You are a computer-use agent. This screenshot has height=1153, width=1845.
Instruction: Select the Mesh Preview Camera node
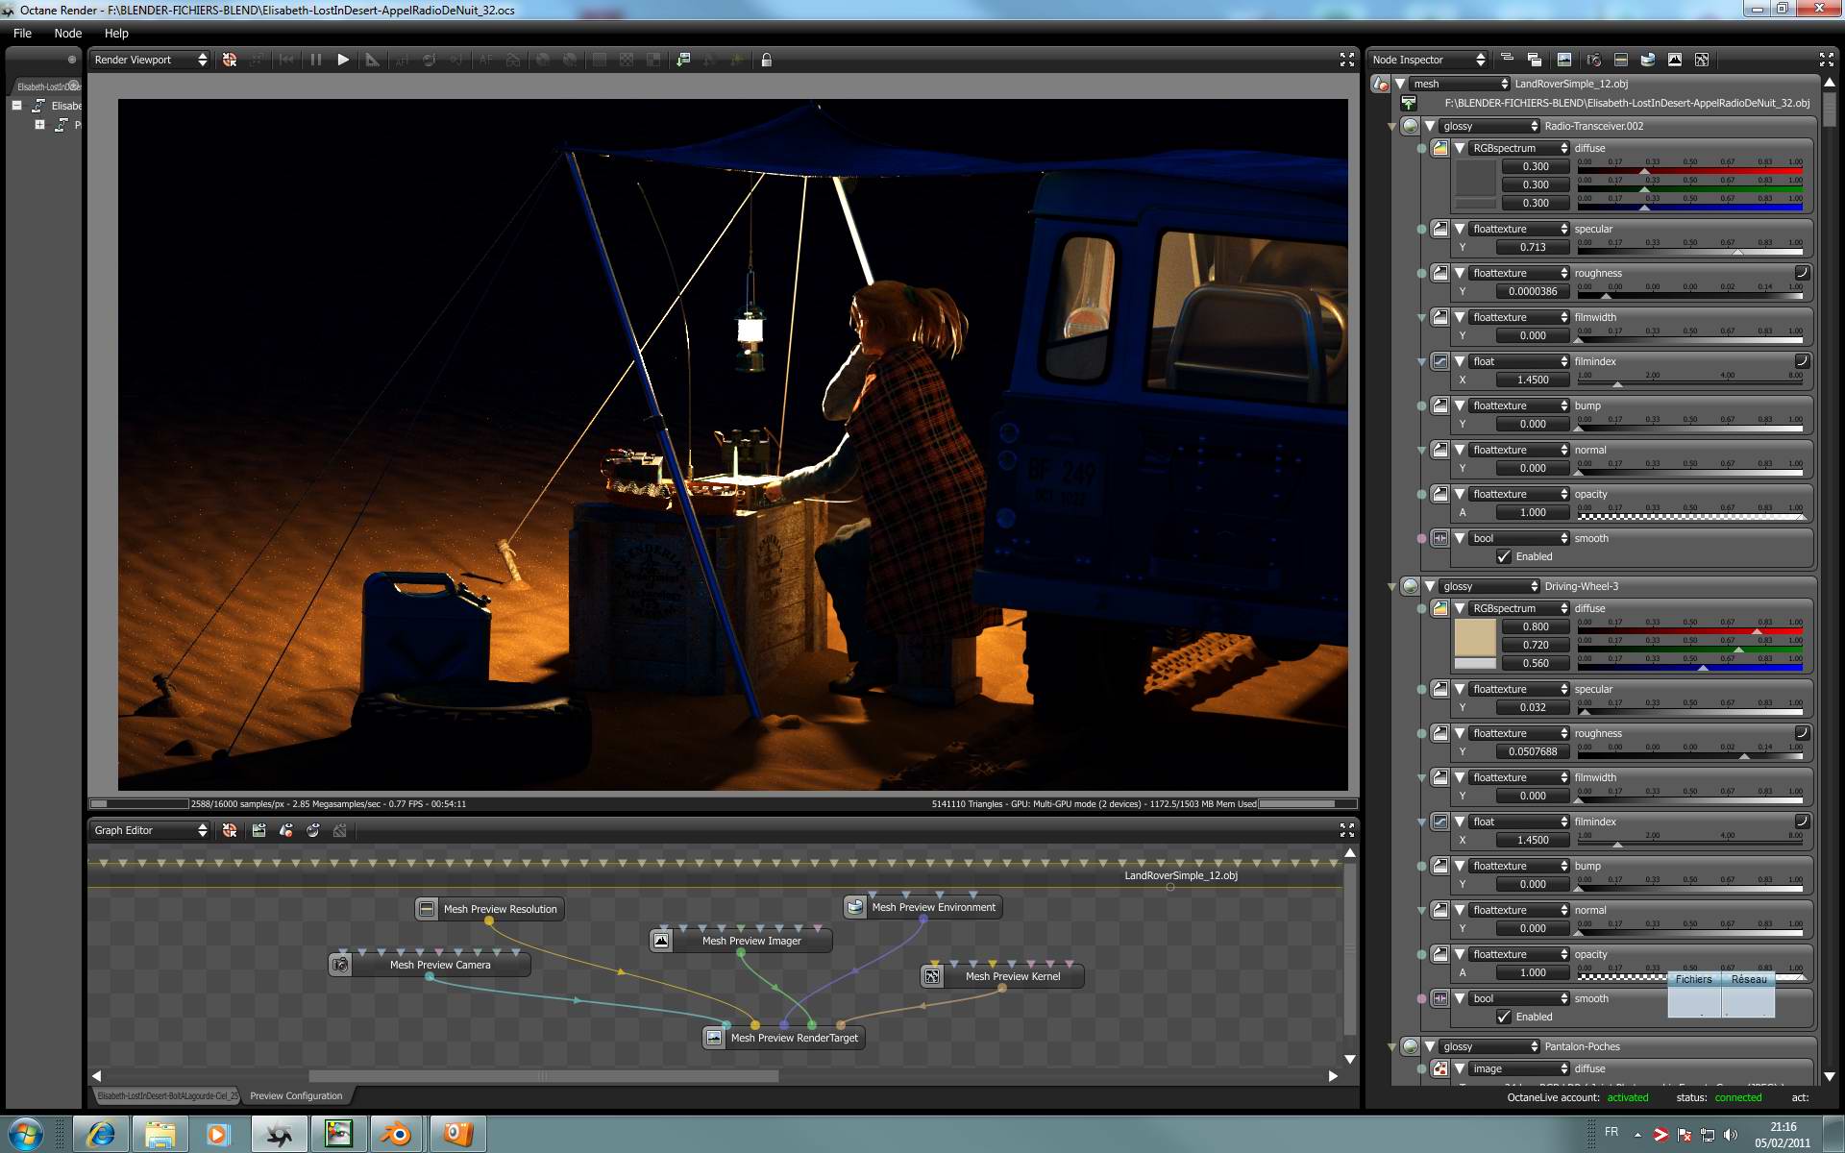click(x=440, y=965)
